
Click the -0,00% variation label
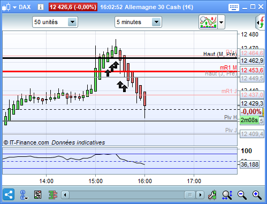pyautogui.click(x=251, y=112)
